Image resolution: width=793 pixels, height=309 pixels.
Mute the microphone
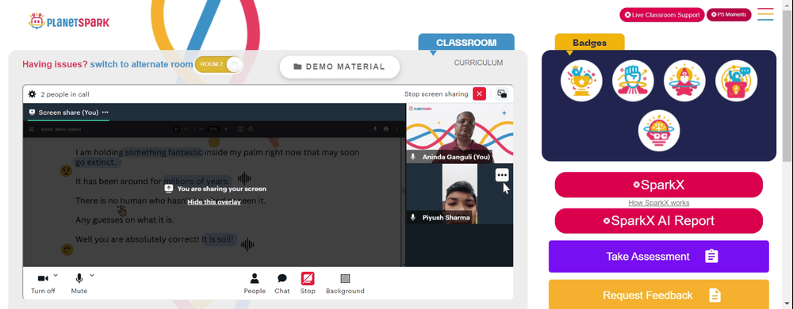(79, 284)
